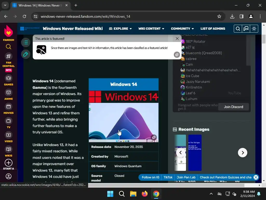Click Join Fan Lab link
Viewport: 266px width, 200px height.
point(186,177)
